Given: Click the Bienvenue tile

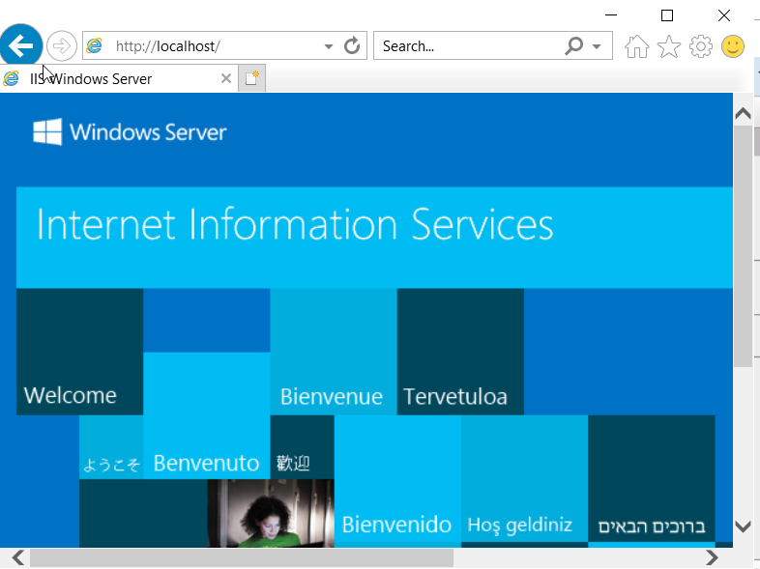Looking at the screenshot, I should 333,352.
